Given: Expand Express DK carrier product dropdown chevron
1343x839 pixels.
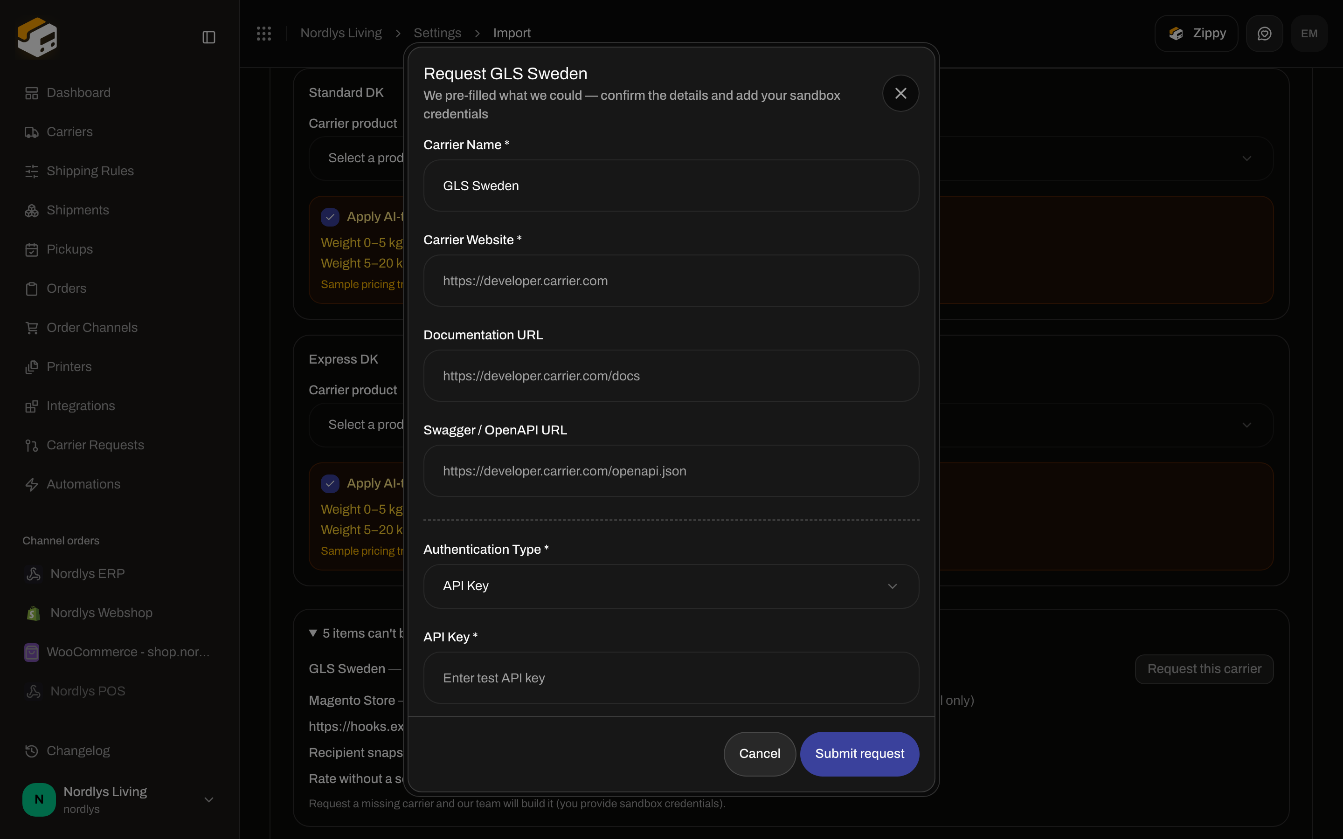Looking at the screenshot, I should pyautogui.click(x=1246, y=425).
